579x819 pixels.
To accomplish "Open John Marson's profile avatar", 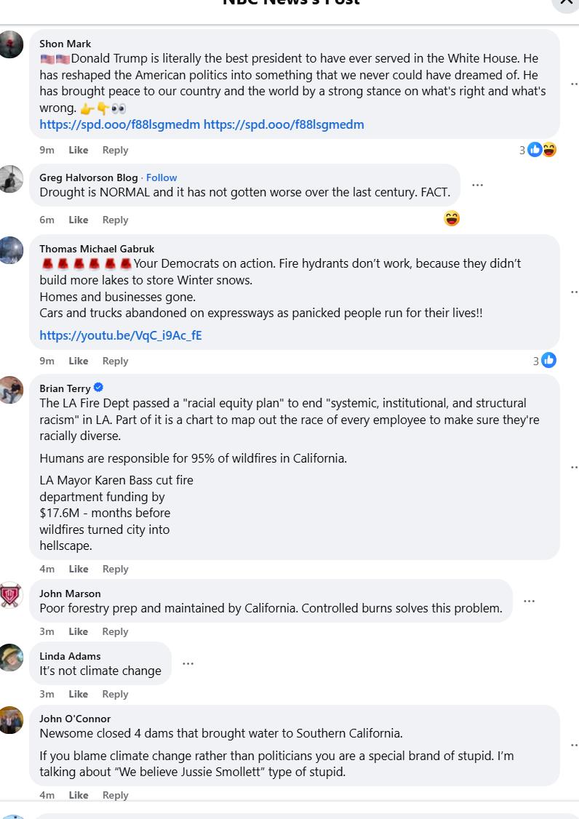I will point(11,595).
